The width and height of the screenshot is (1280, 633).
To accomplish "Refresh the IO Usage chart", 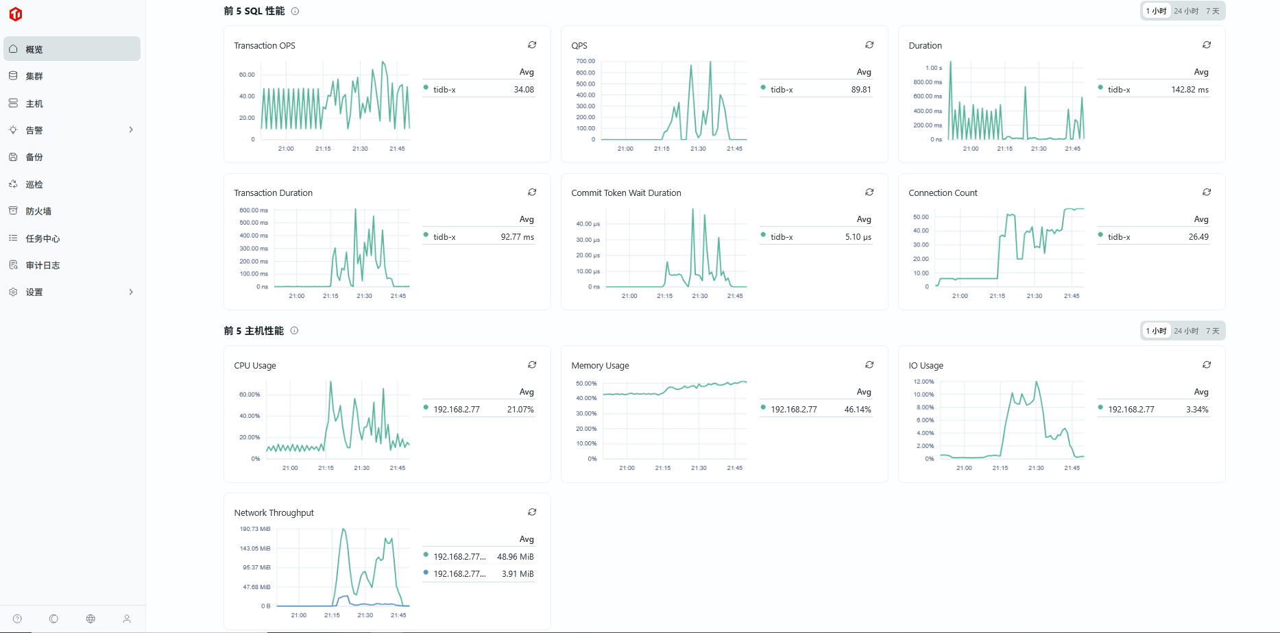I will [1207, 365].
